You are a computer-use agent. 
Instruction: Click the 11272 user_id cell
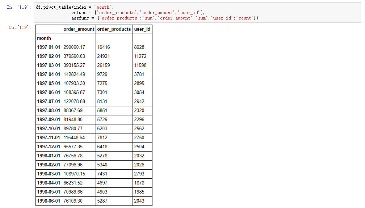[x=142, y=56]
